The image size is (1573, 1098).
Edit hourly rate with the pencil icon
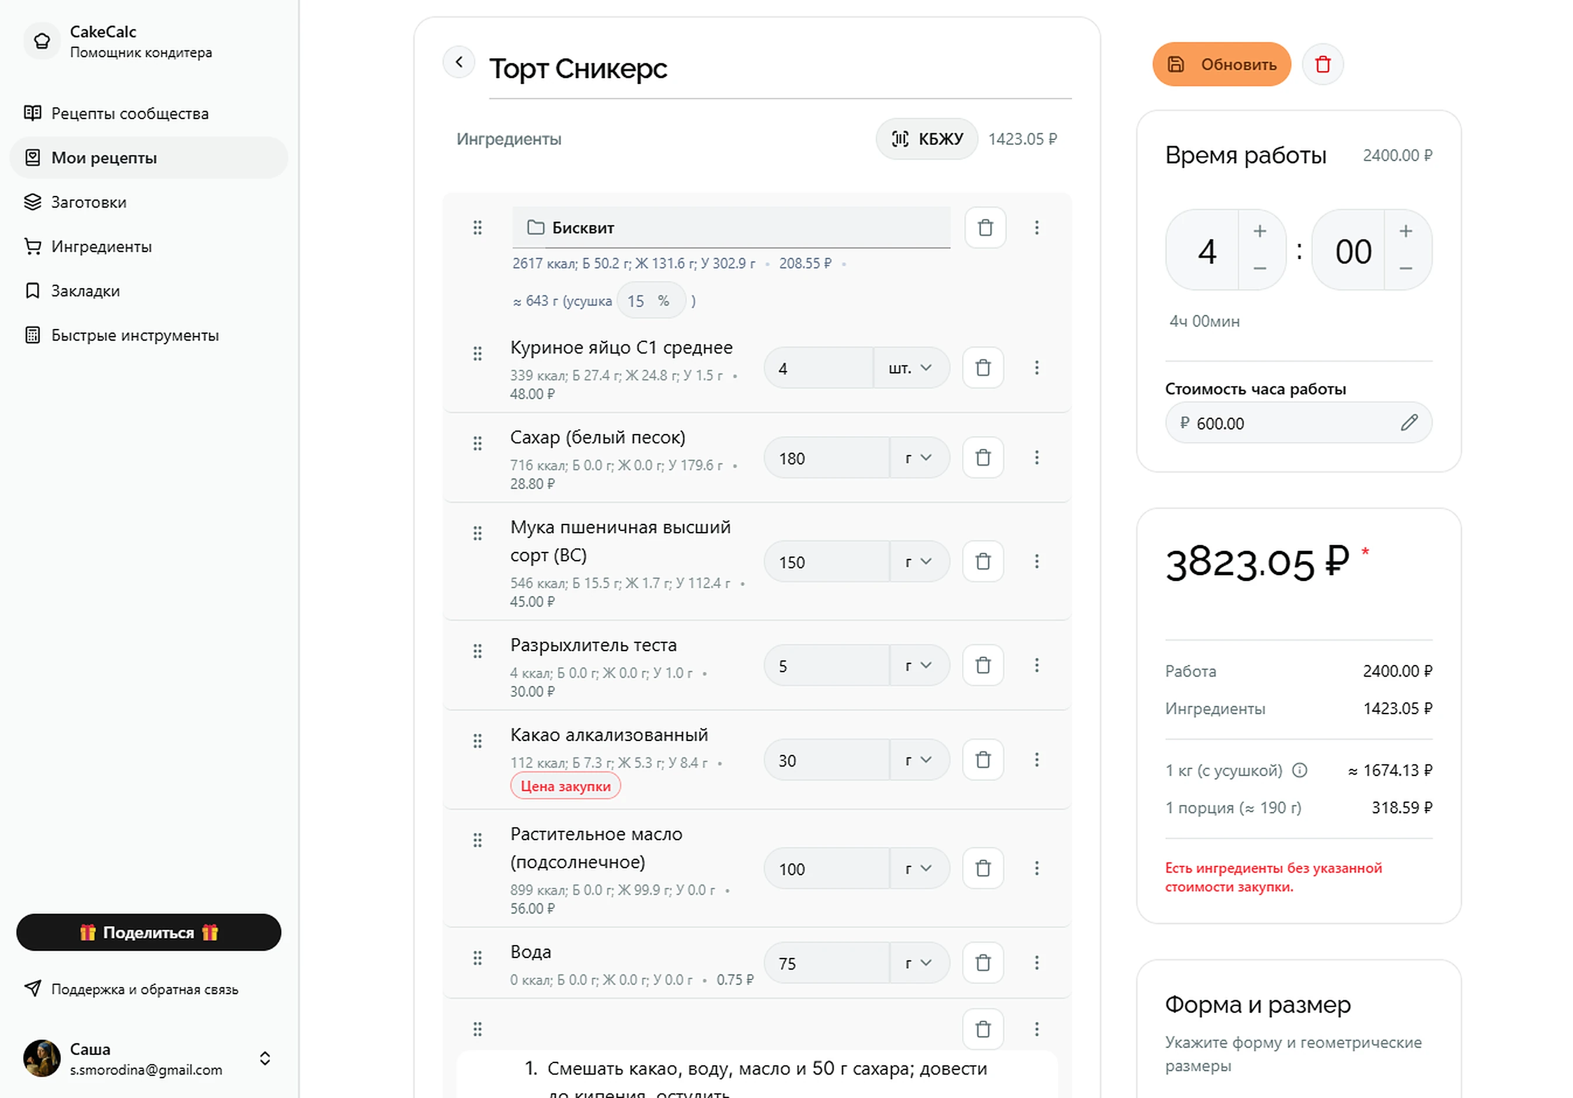[x=1408, y=422]
